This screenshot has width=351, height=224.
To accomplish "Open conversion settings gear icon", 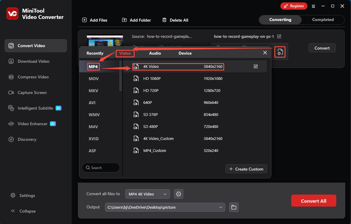I will 179,194.
